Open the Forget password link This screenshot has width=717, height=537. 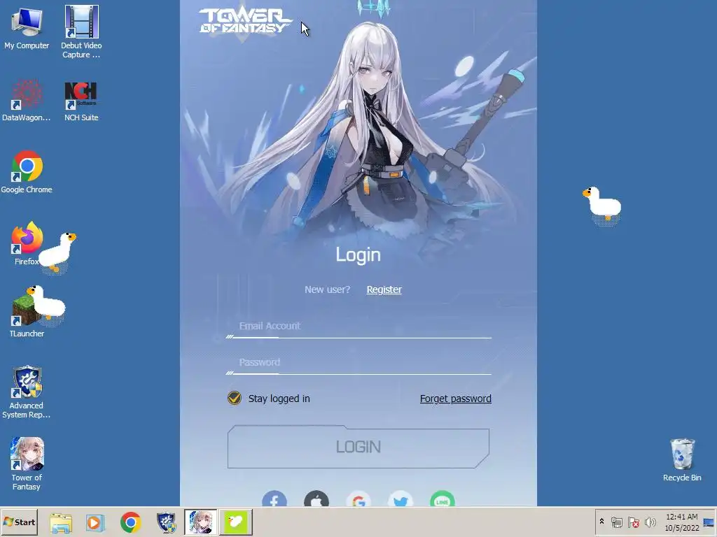(x=455, y=399)
